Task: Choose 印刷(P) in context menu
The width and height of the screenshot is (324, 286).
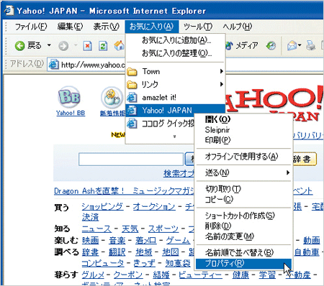Action: (x=243, y=140)
